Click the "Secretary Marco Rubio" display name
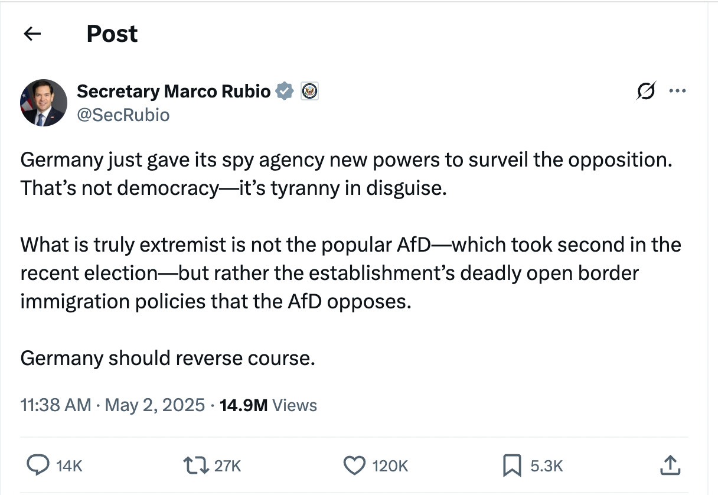 pos(174,92)
